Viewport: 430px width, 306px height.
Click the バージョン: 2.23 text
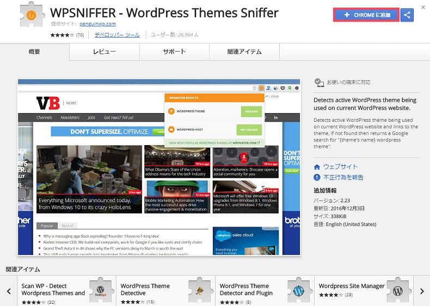(x=332, y=201)
